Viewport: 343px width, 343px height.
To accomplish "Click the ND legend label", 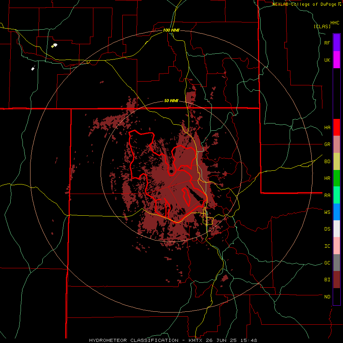I will click(327, 297).
